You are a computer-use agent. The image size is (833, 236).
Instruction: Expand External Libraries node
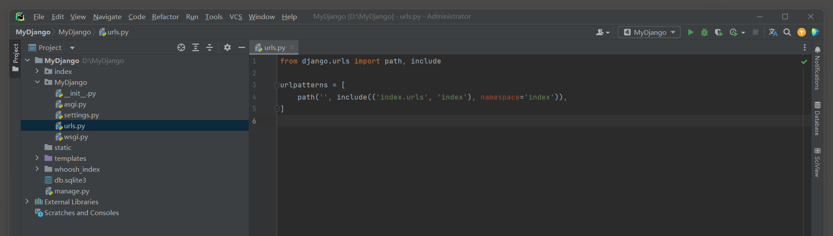[x=27, y=202]
